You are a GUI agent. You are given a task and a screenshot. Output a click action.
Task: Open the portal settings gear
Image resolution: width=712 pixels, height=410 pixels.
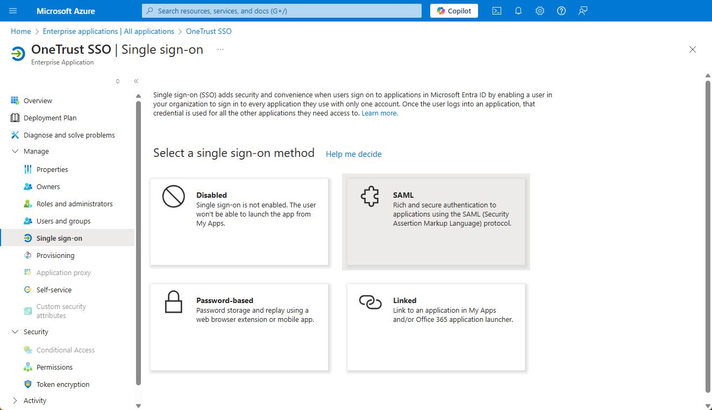pos(540,11)
